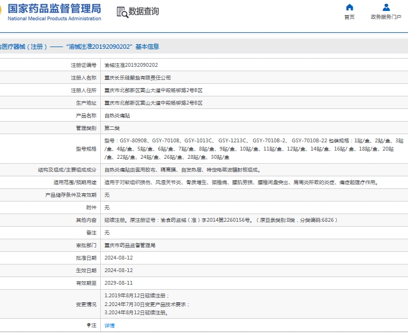Click the 变更情况 row label

[86, 304]
